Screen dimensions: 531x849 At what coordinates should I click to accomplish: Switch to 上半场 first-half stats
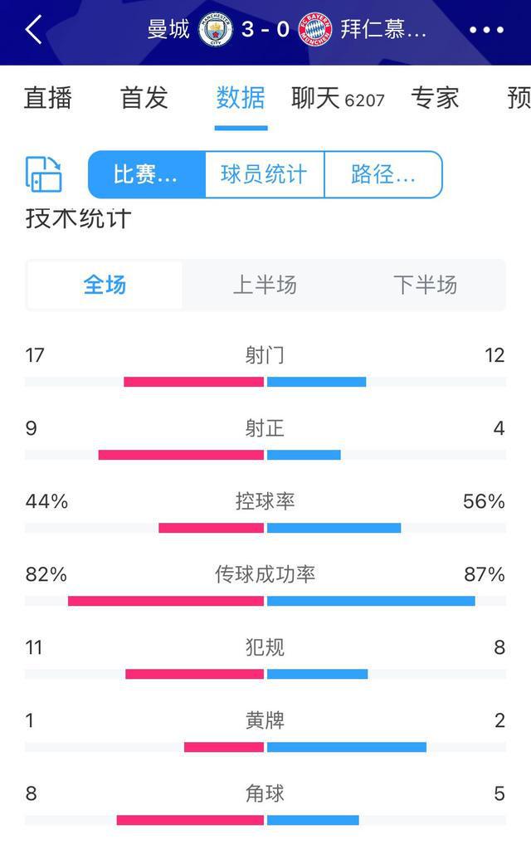click(x=265, y=285)
